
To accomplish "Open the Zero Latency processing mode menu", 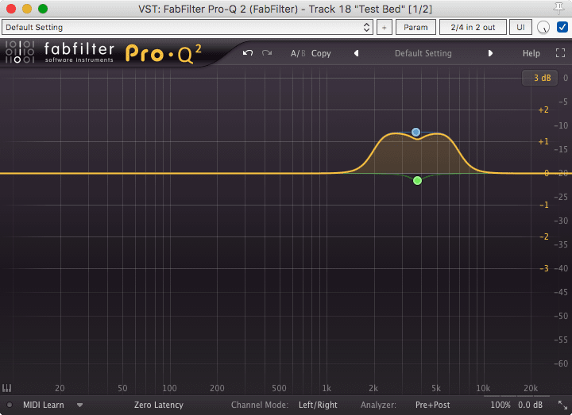I will click(x=159, y=405).
